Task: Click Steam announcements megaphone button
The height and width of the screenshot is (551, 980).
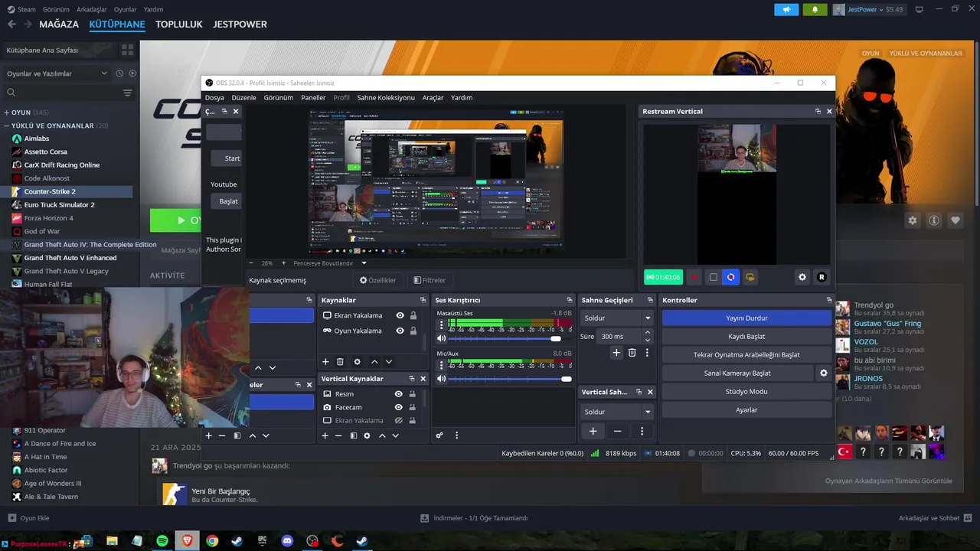Action: coord(786,9)
